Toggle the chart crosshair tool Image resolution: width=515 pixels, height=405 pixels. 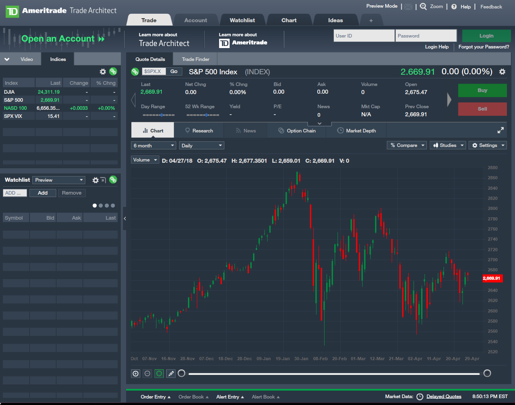[159, 374]
